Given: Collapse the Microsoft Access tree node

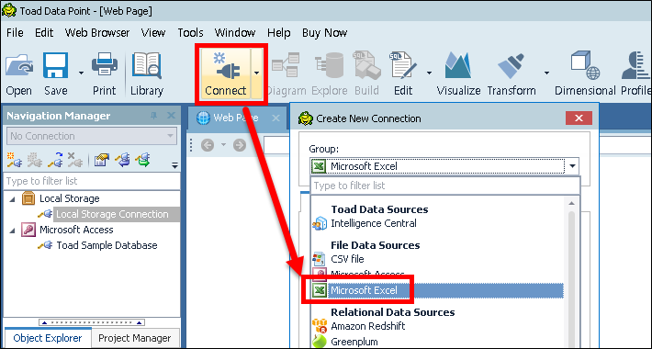Looking at the screenshot, I should coord(13,231).
